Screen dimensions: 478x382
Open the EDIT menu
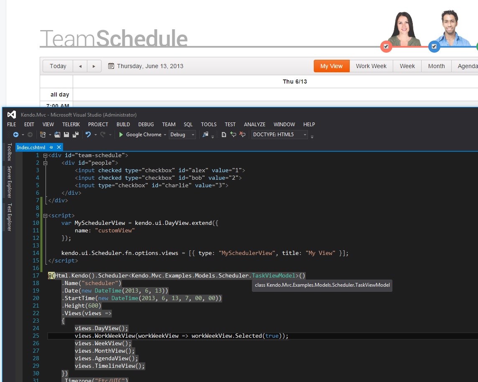pyautogui.click(x=29, y=125)
